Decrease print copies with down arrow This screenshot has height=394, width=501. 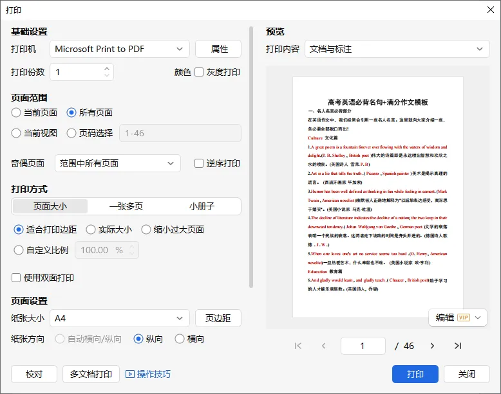[x=107, y=75]
